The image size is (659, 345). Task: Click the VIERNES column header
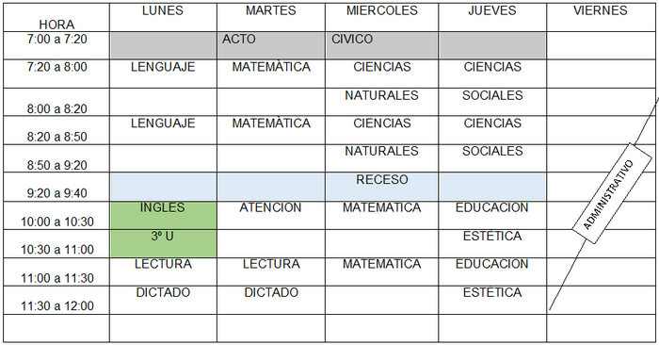point(601,17)
